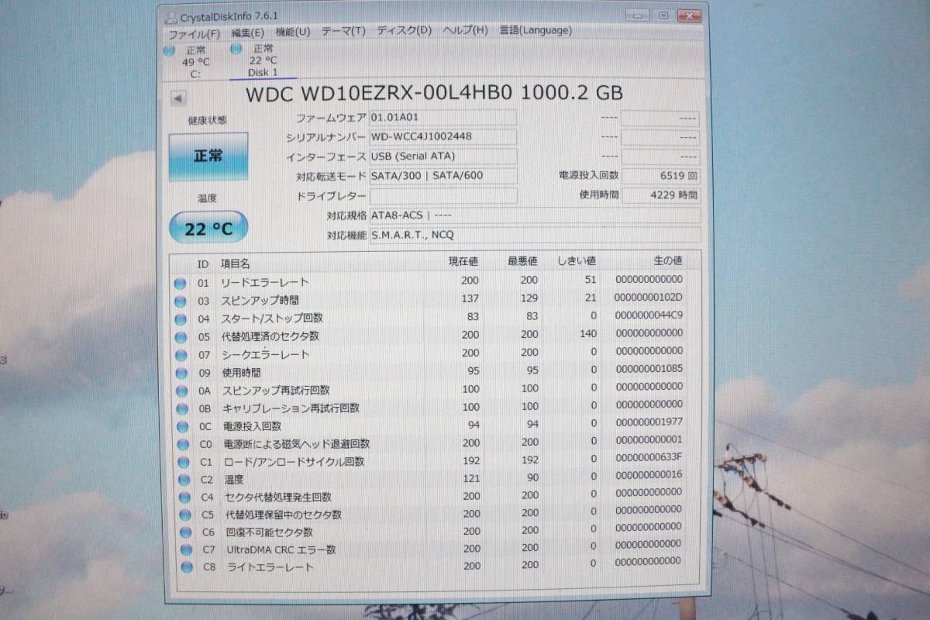Click the status icon for ID 0A
Image resolution: width=930 pixels, height=620 pixels.
pyautogui.click(x=181, y=391)
